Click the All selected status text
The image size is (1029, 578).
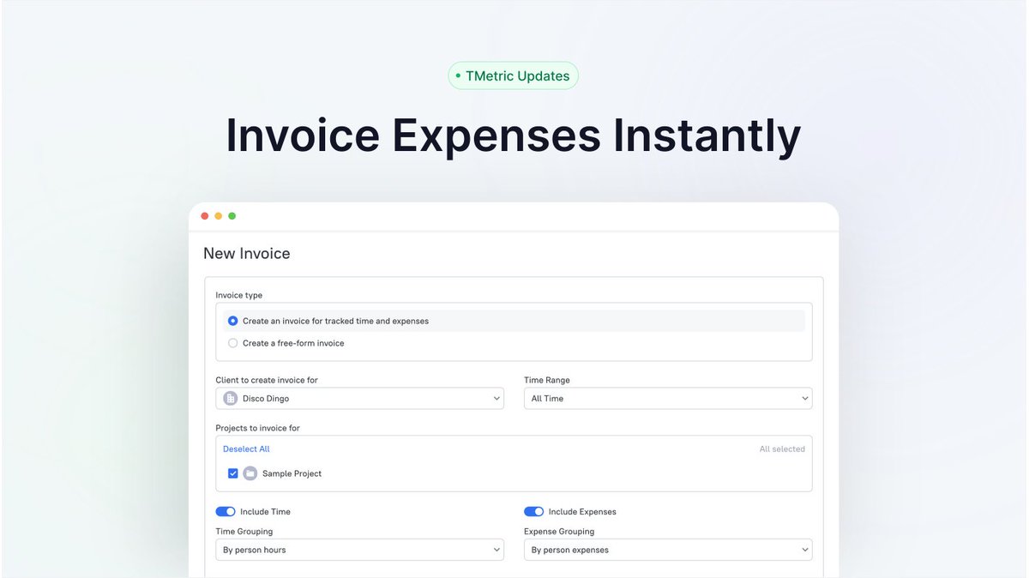pyautogui.click(x=782, y=449)
